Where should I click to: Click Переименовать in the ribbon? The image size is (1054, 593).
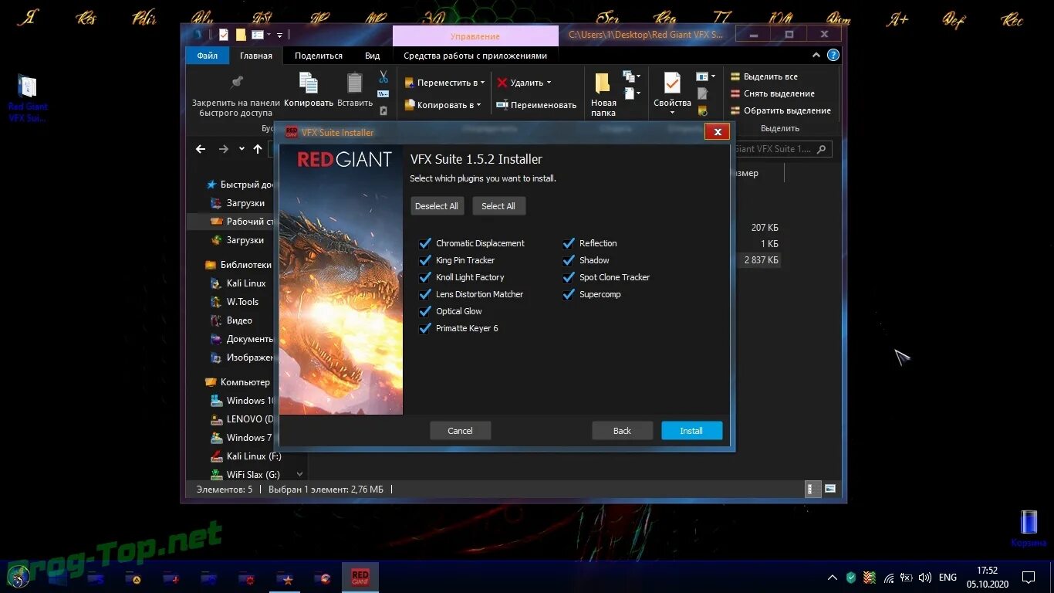pyautogui.click(x=536, y=105)
